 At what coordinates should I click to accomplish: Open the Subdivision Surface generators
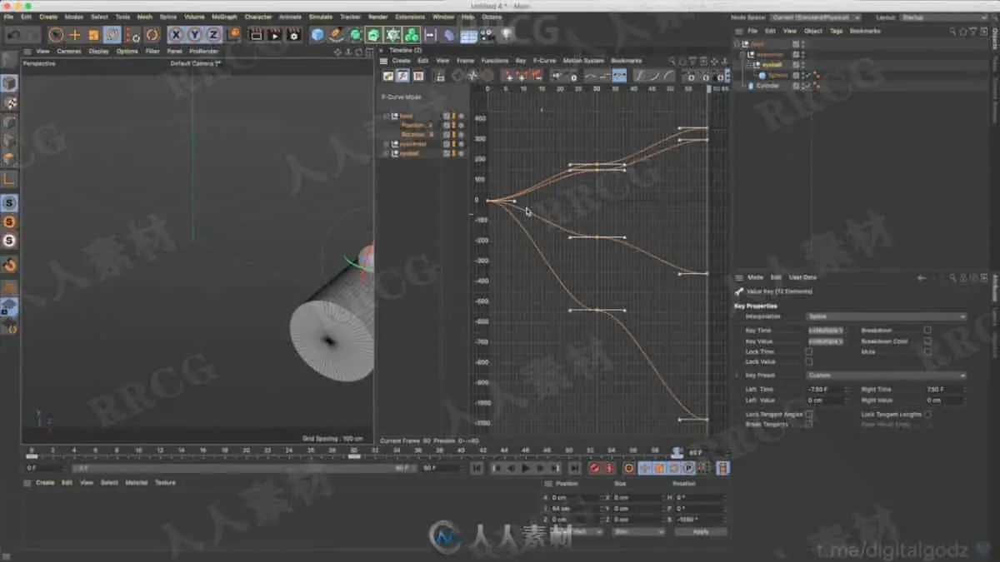[355, 35]
